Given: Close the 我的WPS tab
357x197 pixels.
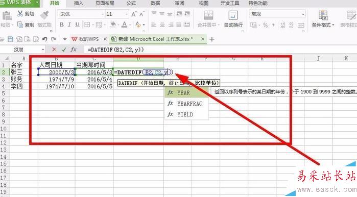Looking at the screenshot, I should click(105, 39).
